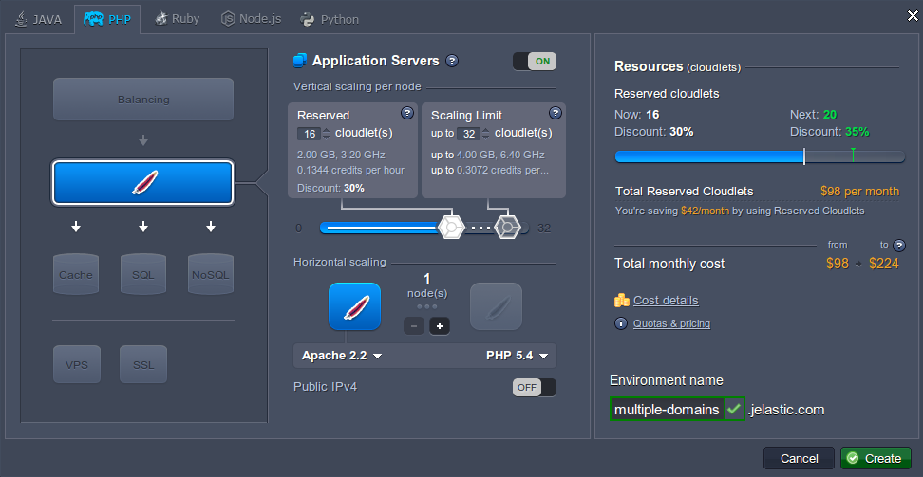Image resolution: width=923 pixels, height=477 pixels.
Task: Toggle Application Servers ON switch off
Action: 535,62
